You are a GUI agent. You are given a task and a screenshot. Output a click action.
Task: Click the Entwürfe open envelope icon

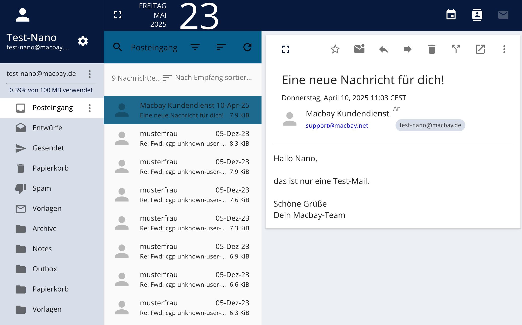tap(21, 128)
